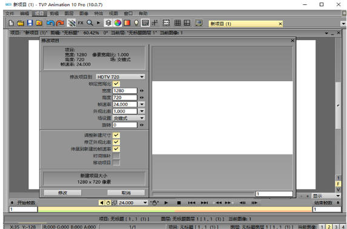This screenshot has height=229, width=347.
Task: Show the grid panel icon
Action: (177, 23)
